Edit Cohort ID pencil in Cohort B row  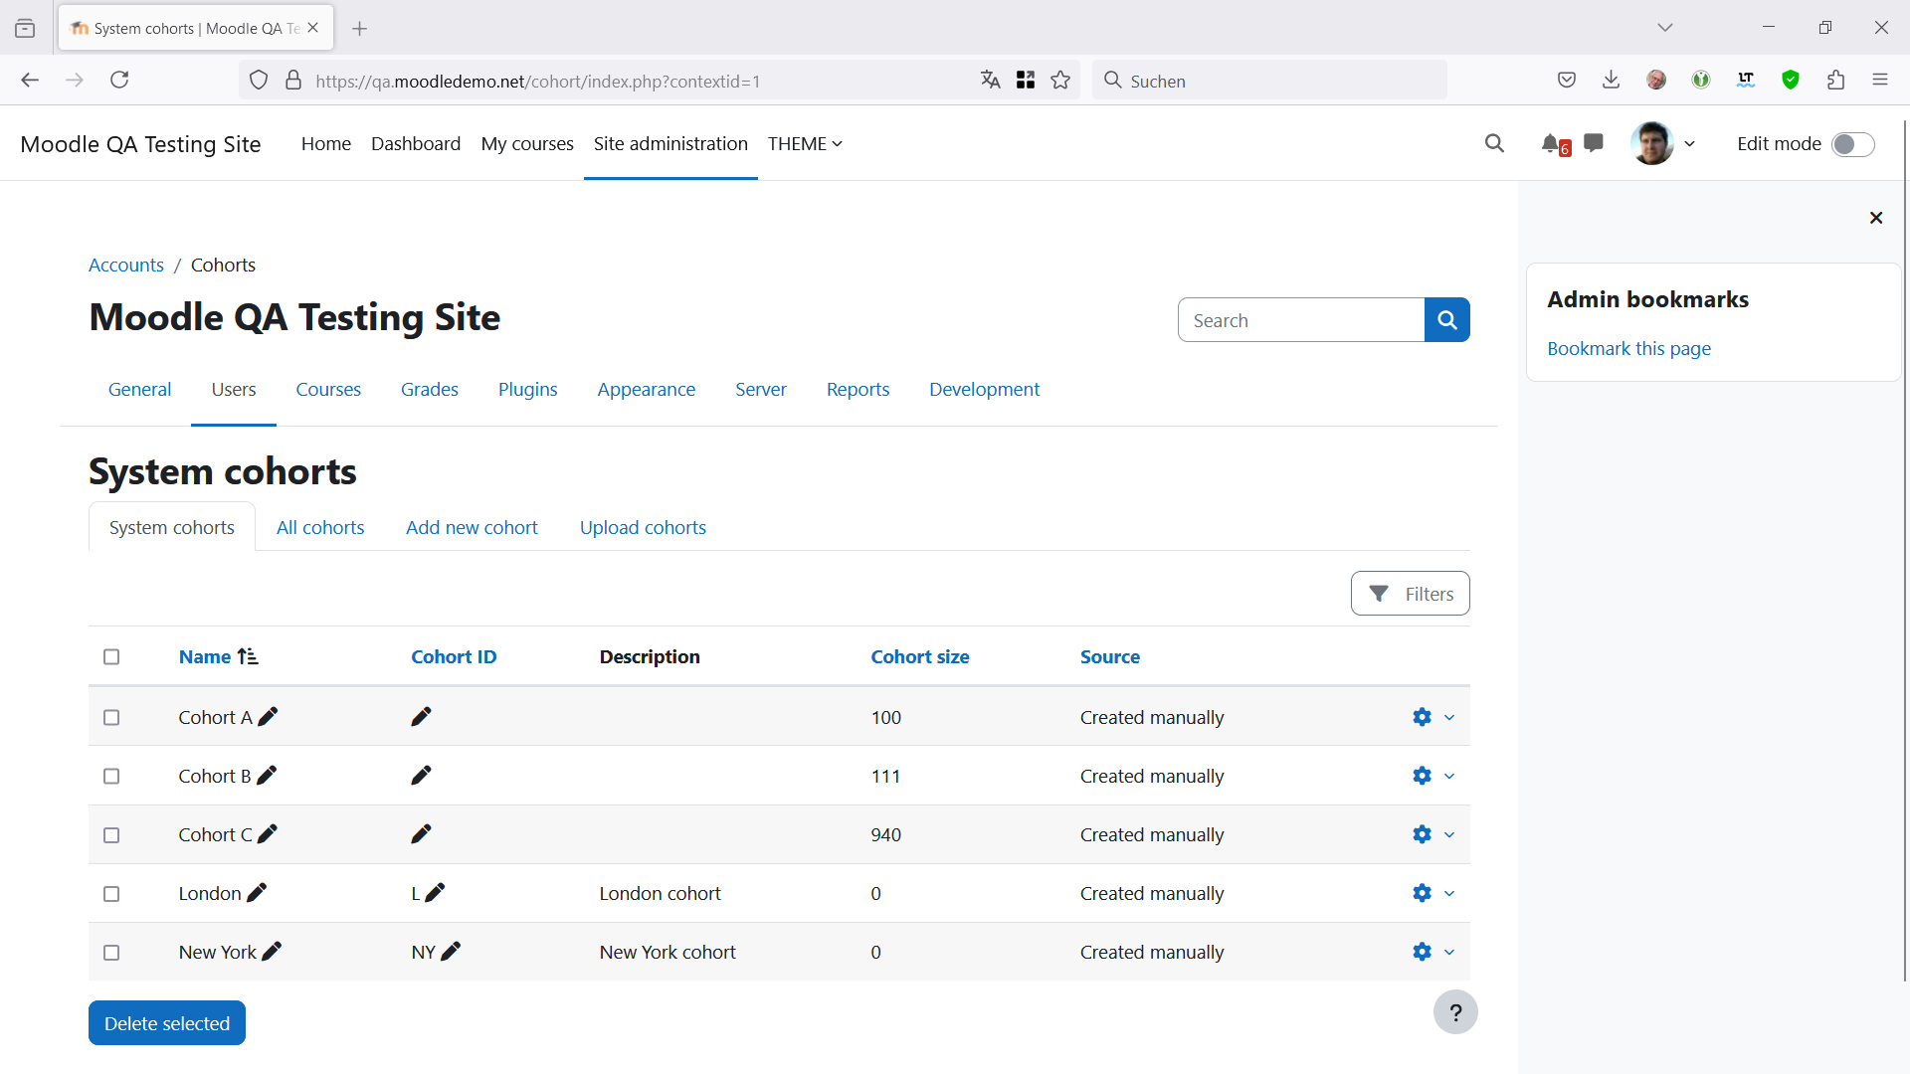[x=421, y=776]
